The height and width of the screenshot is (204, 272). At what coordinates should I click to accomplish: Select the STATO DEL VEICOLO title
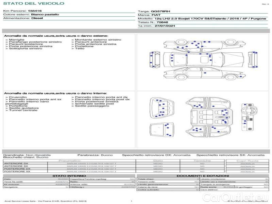pyautogui.click(x=33, y=3)
